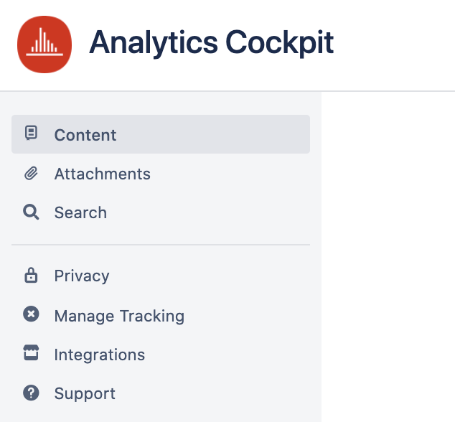Click the sidebar divider between Search and Privacy

coord(161,245)
